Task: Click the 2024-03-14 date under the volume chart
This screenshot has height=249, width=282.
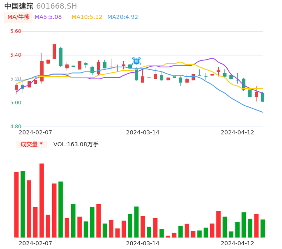Action: tap(143, 243)
